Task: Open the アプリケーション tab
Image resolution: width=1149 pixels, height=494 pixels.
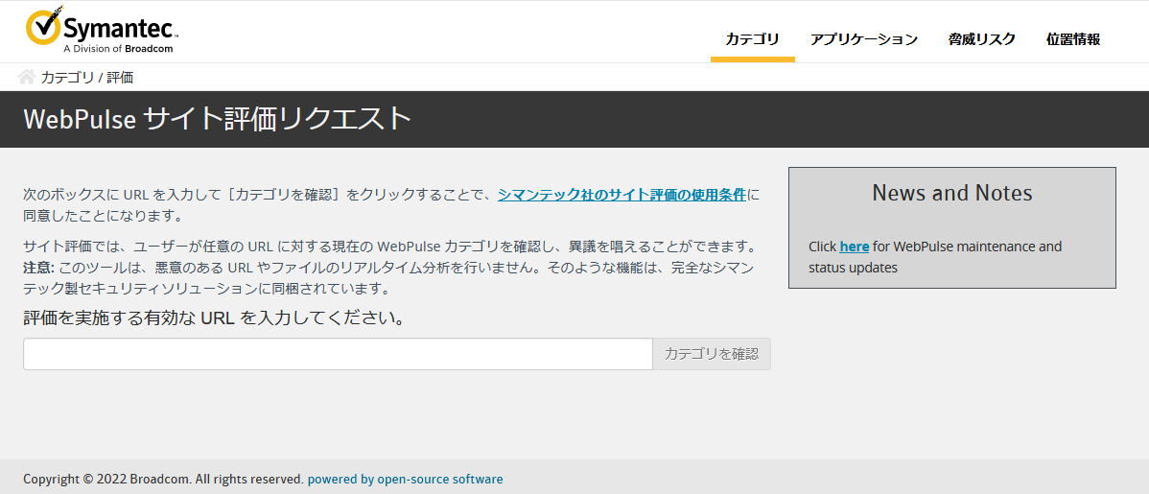Action: 863,39
